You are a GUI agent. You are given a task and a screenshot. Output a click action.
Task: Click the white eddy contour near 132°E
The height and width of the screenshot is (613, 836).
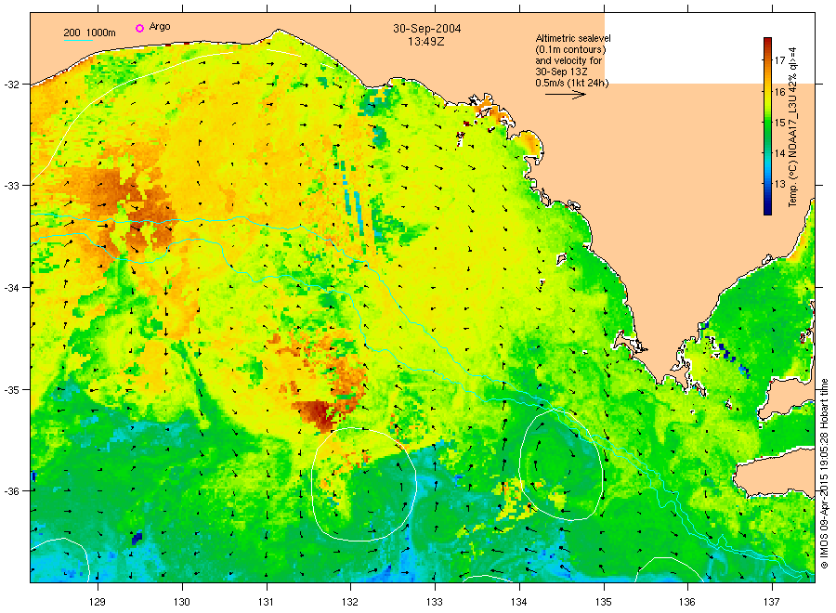(x=364, y=484)
